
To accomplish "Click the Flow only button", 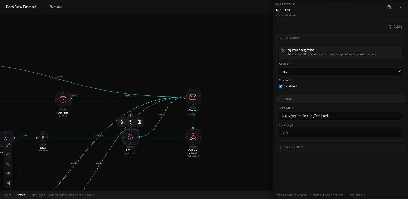I will tap(56, 7).
